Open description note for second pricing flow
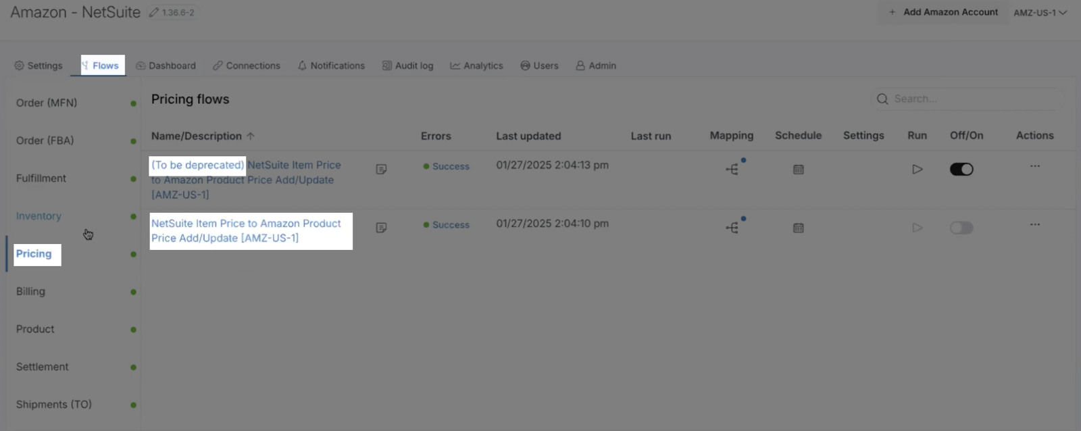Screen dimensions: 1081x431 pos(381,228)
